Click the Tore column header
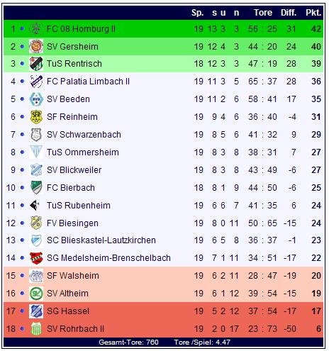This screenshot has width=329, height=351. 263,13
